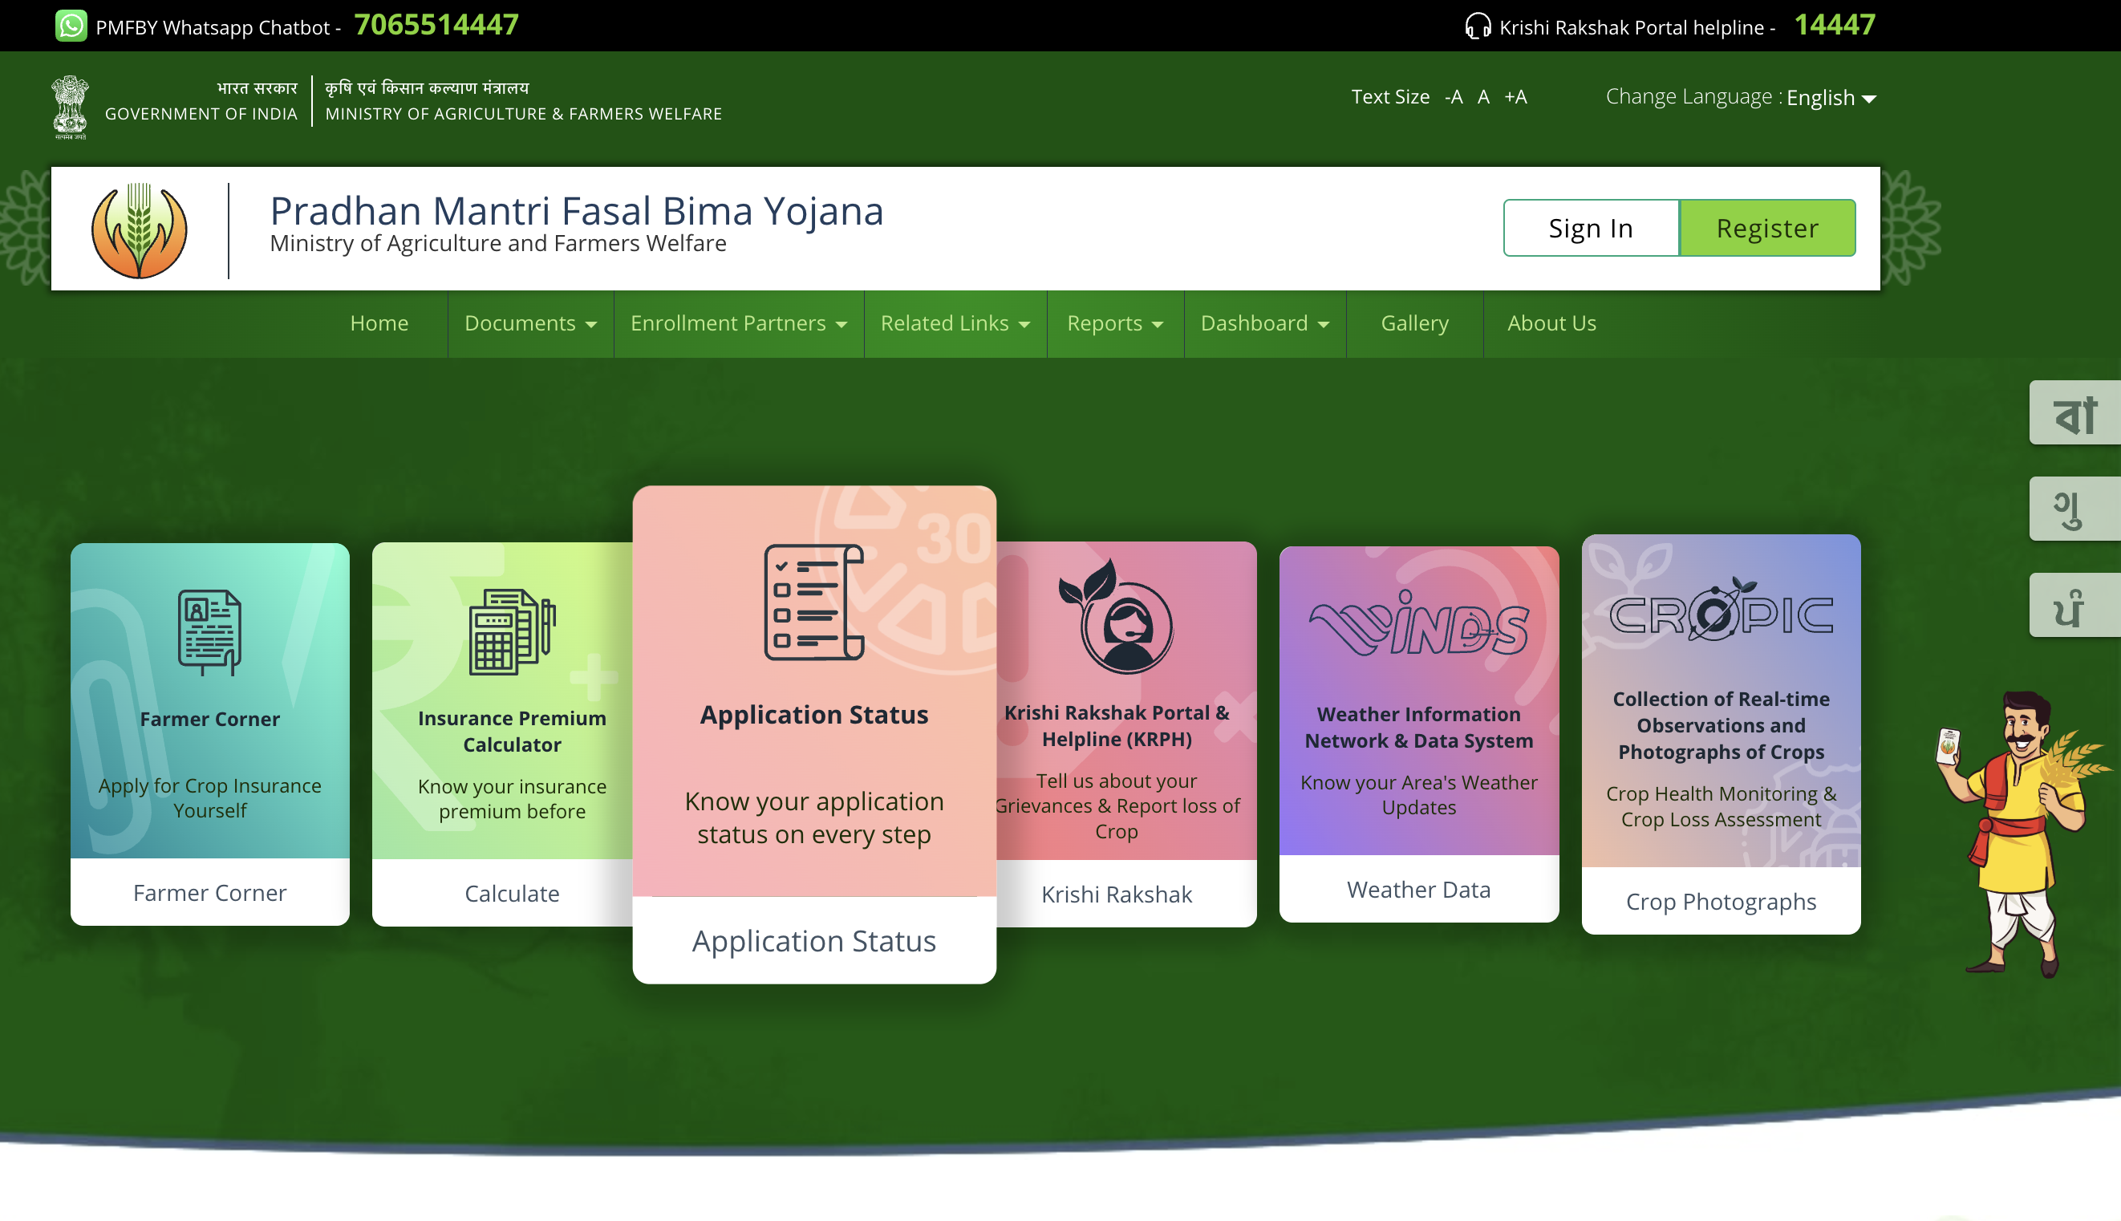
Task: Expand the Reports menu
Action: (1115, 323)
